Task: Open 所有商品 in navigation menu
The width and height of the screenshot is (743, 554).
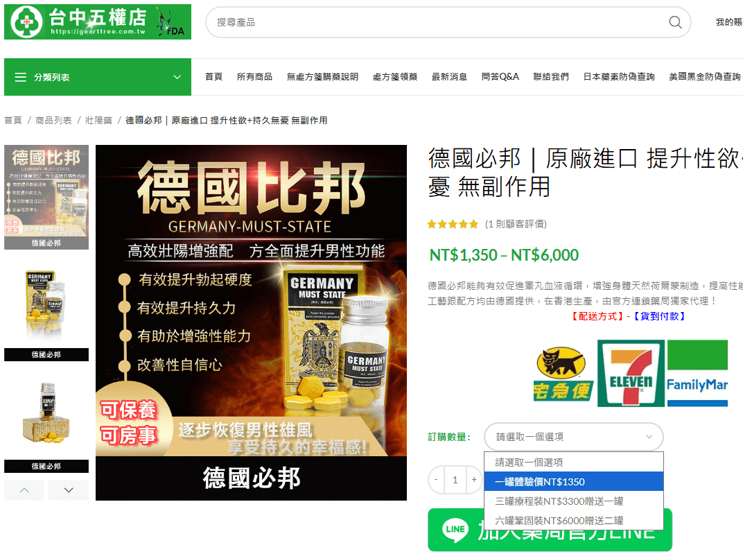Action: (254, 77)
